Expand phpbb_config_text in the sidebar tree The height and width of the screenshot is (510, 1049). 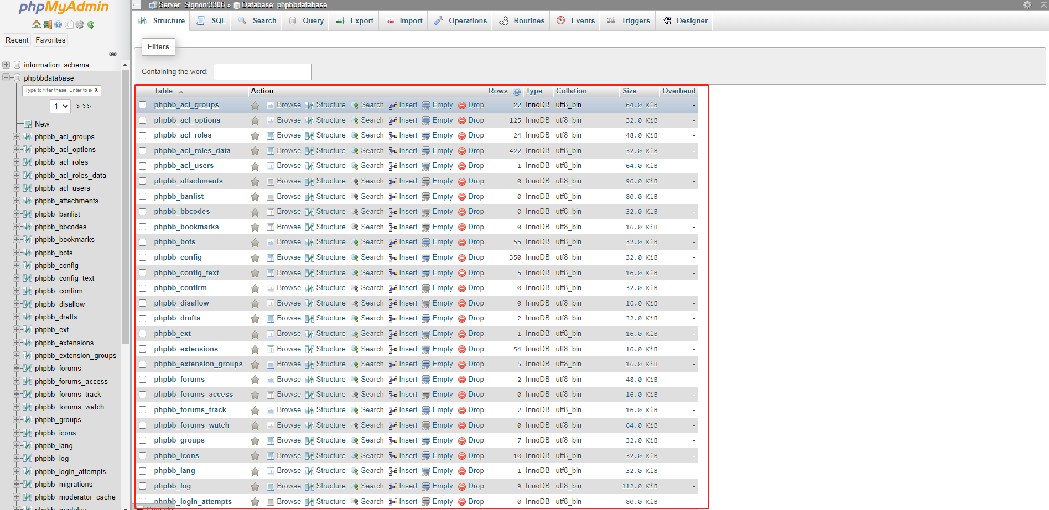(16, 278)
